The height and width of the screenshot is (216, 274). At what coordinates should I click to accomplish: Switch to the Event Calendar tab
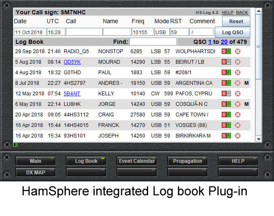tap(137, 161)
